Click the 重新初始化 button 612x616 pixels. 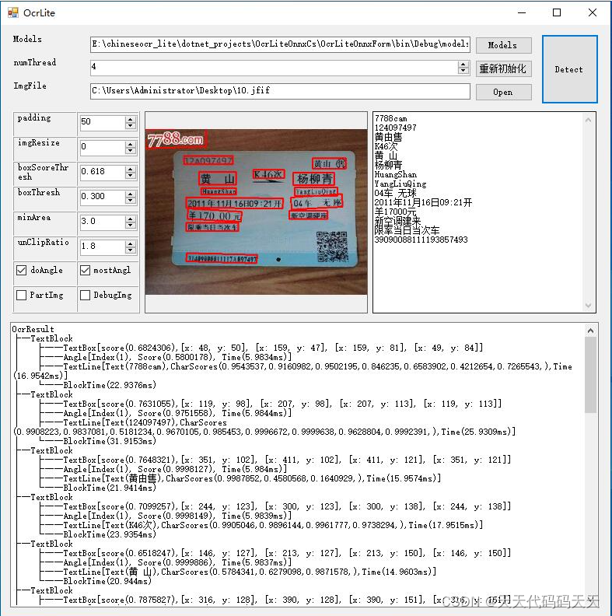[x=503, y=68]
